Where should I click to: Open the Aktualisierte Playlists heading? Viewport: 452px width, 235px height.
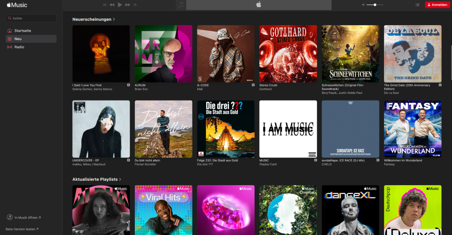click(95, 179)
